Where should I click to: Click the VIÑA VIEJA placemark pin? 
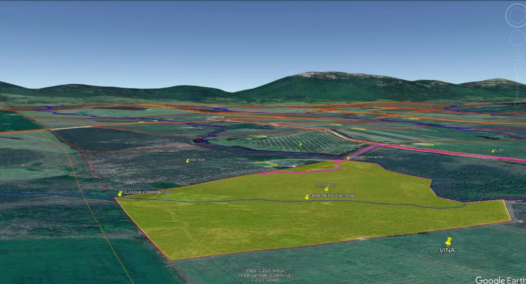click(x=187, y=161)
